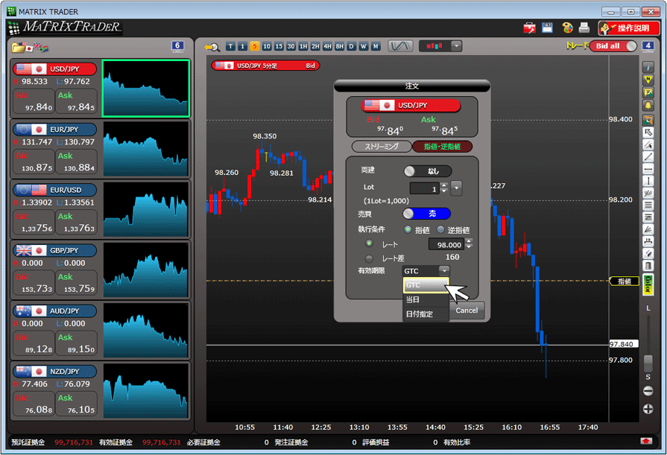The width and height of the screenshot is (667, 455).
Task: Click the chart count 4 icon
Action: pyautogui.click(x=648, y=46)
